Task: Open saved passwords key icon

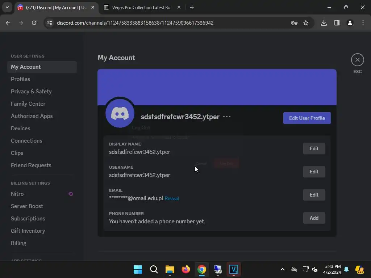Action: [294, 23]
